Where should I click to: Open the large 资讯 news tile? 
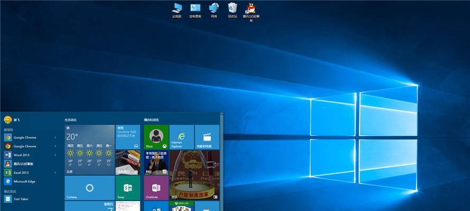coord(195,175)
